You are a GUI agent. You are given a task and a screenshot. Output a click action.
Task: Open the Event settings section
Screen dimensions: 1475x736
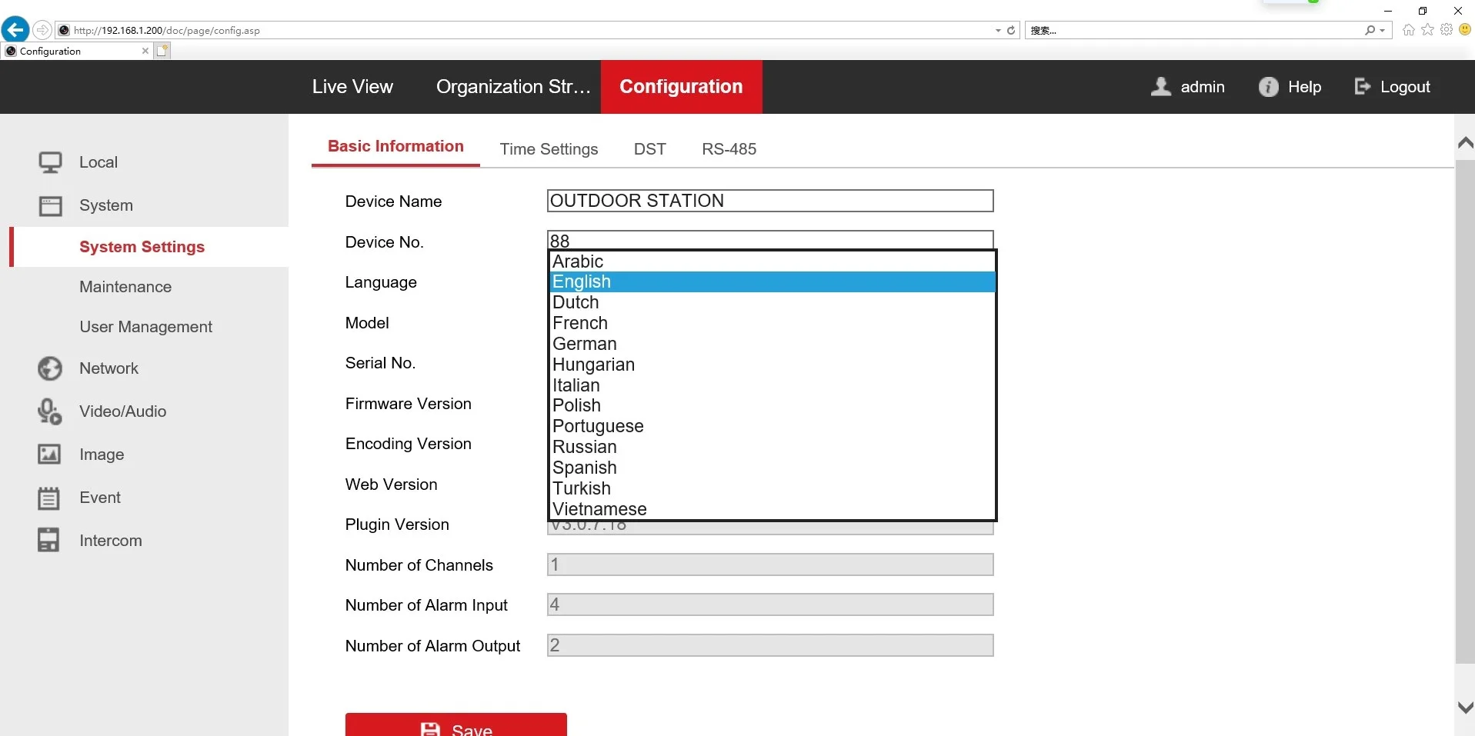pyautogui.click(x=100, y=498)
